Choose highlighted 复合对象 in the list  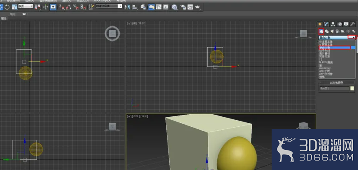[337, 48]
